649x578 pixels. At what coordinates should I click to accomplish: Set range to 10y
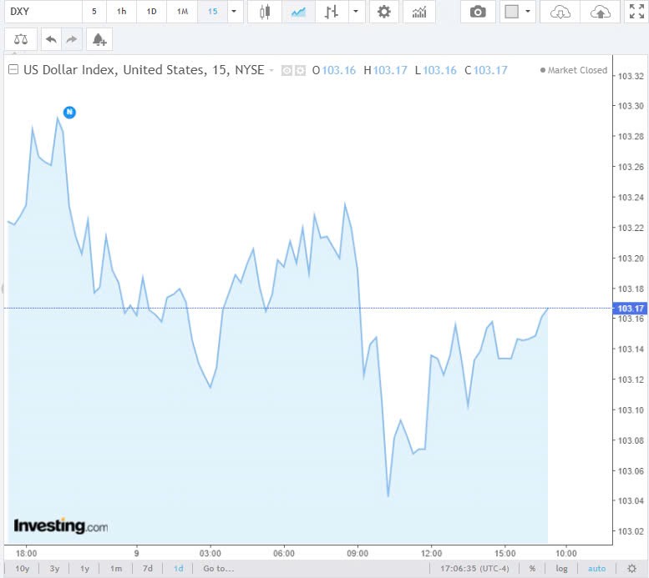[x=22, y=569]
